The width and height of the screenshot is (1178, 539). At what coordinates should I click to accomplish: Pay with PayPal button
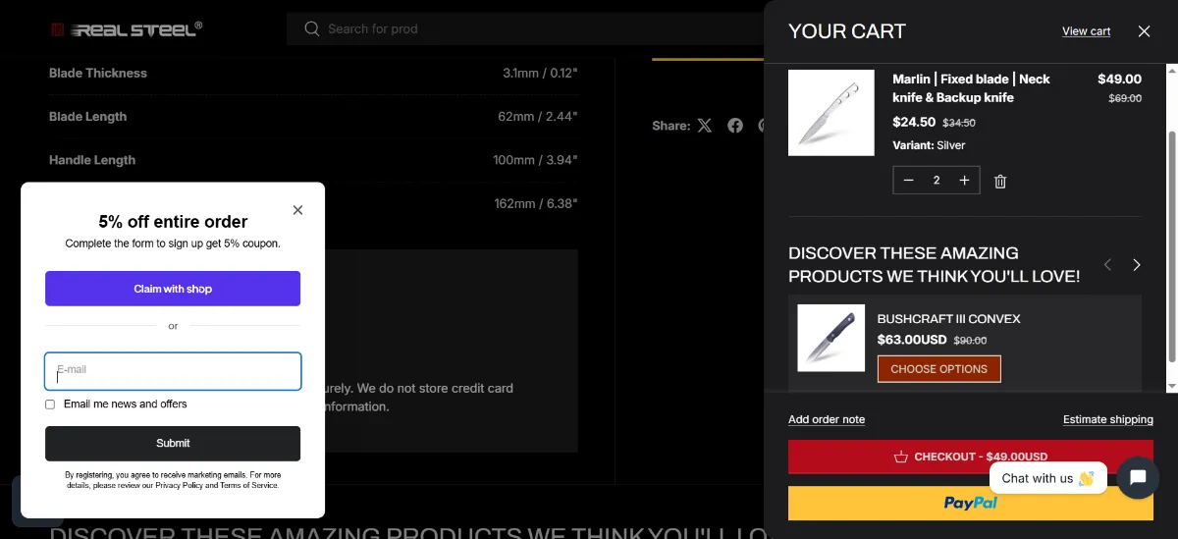[x=971, y=503]
